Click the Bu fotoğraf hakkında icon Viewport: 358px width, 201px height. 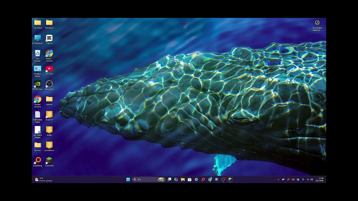coord(317,25)
